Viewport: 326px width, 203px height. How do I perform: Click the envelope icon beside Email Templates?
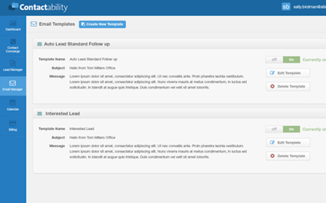point(34,24)
